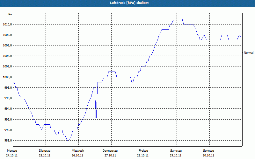255x159 pixels.
Task: Select the '1004,0' axis value
Action: click(7, 56)
